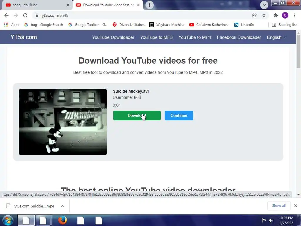Open the Chrome profile avatar C
The height and width of the screenshot is (226, 301).
(285, 15)
